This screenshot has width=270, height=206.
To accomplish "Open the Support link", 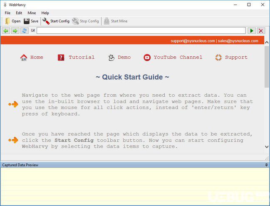I will click(236, 57).
